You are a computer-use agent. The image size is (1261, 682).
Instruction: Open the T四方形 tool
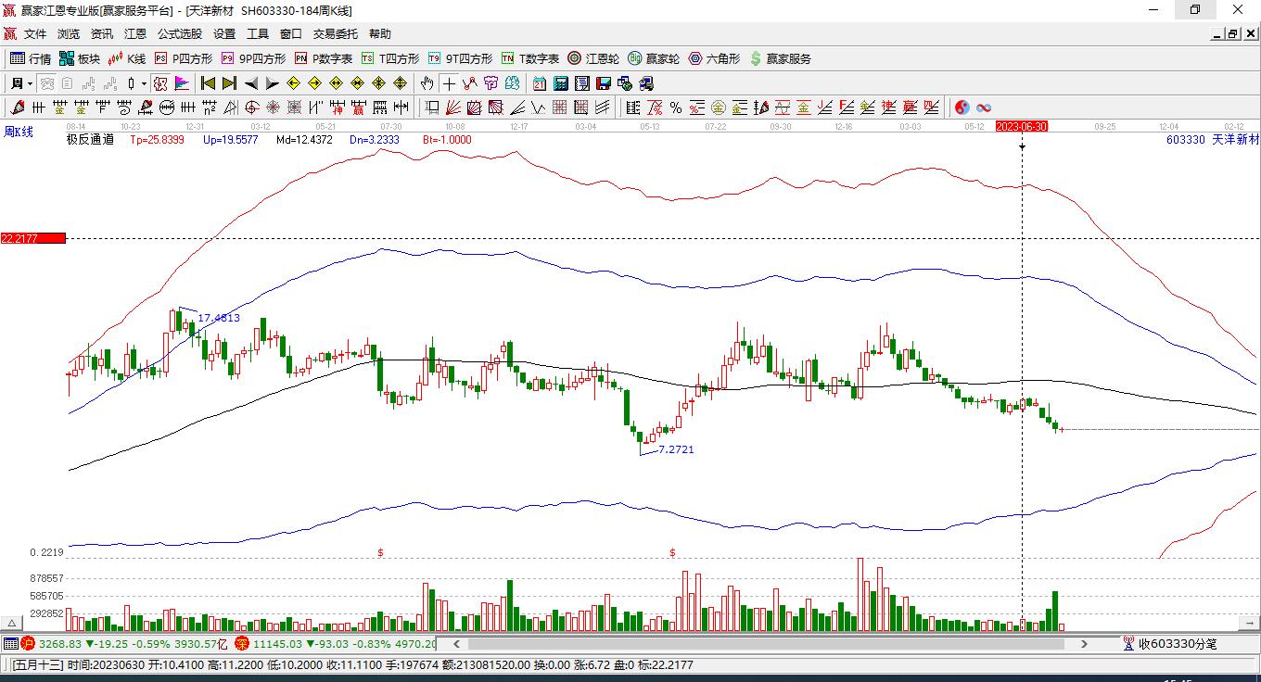point(390,58)
